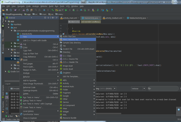
Task: Open the Verbose log level dropdown
Action: pyautogui.click(x=138, y=88)
